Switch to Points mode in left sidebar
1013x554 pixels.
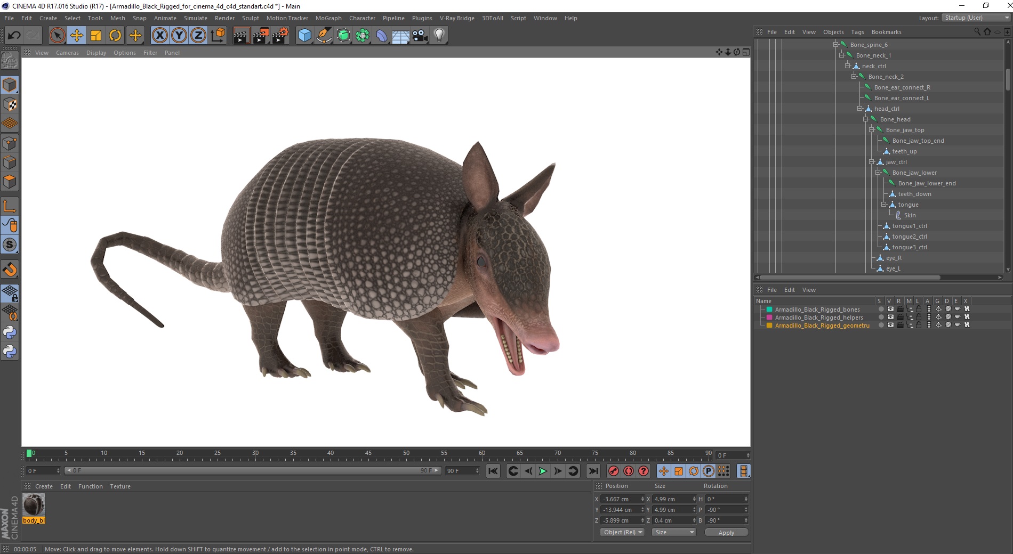[x=10, y=143]
